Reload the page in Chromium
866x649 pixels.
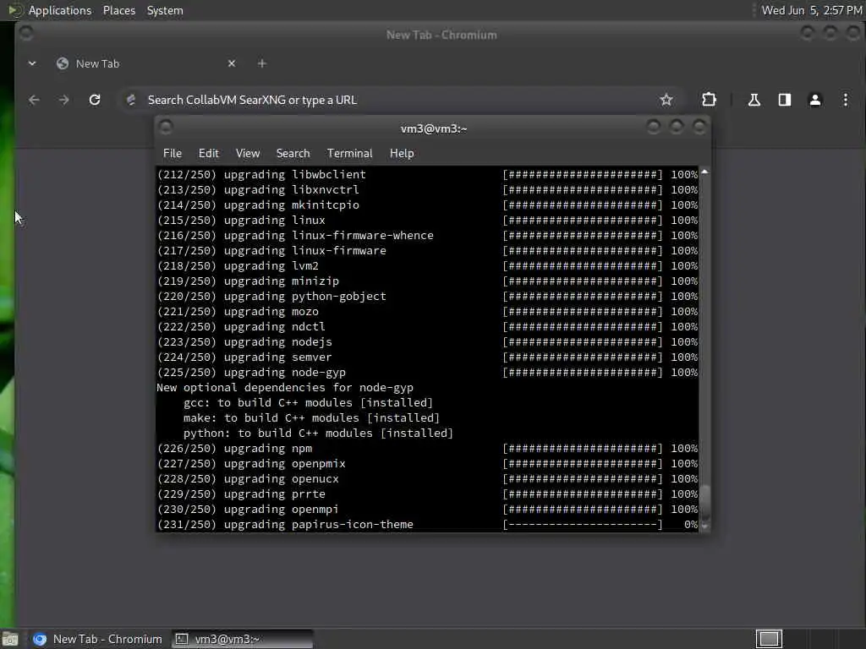95,100
